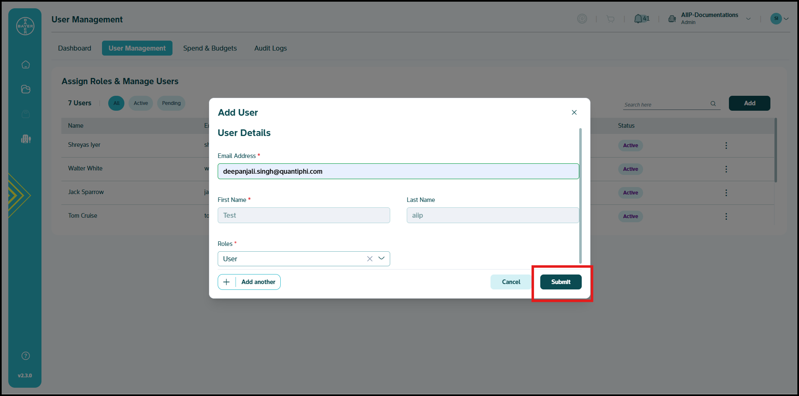Filter users by Pending status
The image size is (799, 396).
point(171,103)
